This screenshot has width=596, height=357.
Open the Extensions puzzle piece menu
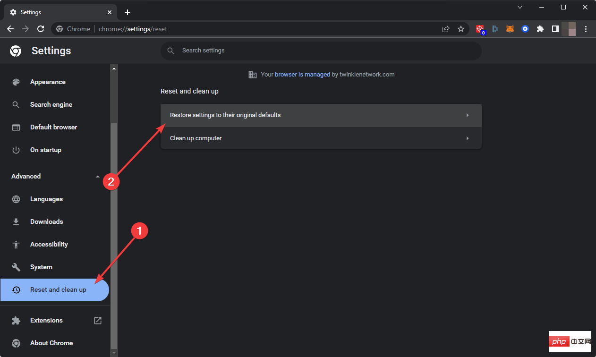point(540,29)
